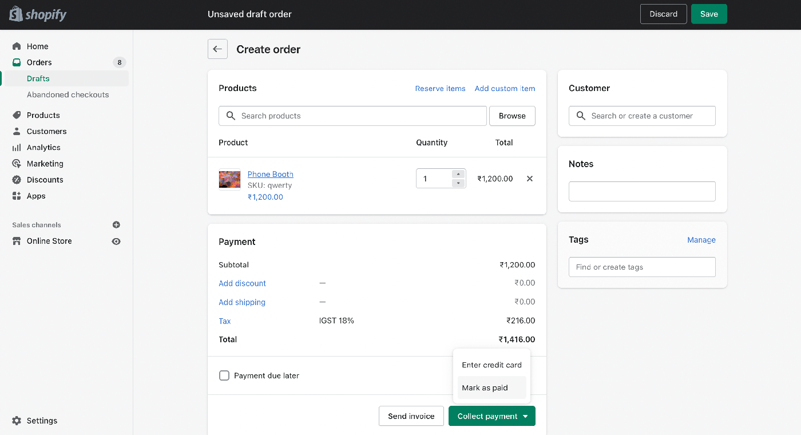
Task: Open Settings gear at bottom of sidebar
Action: coord(17,421)
